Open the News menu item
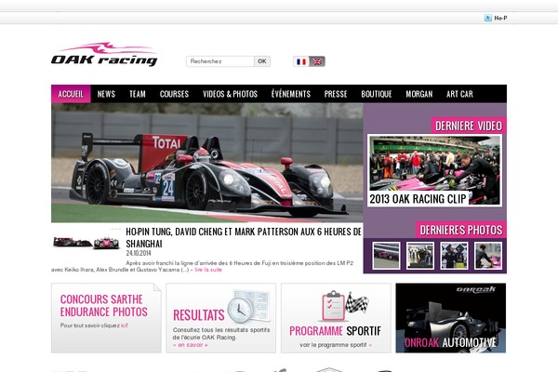558x372 pixels. tap(106, 94)
